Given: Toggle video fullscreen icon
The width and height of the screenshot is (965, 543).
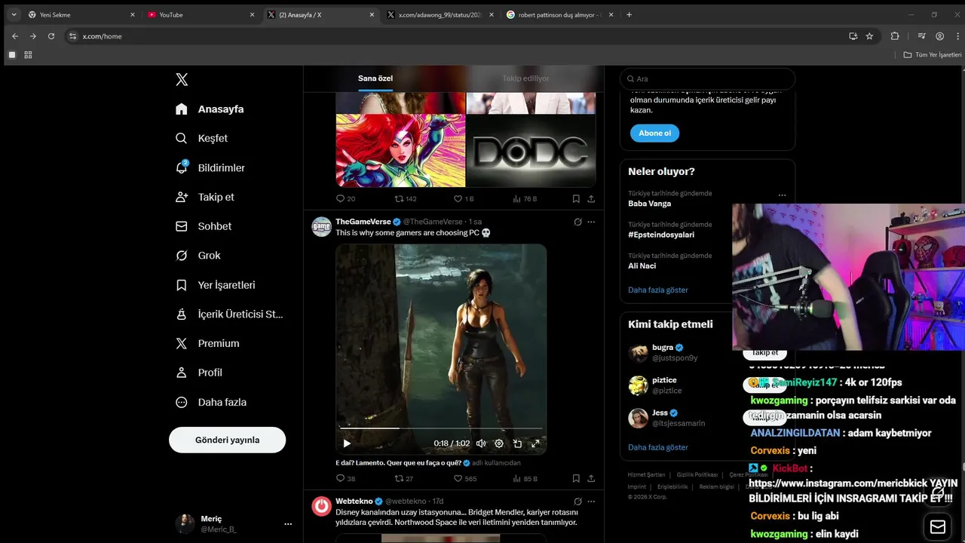Looking at the screenshot, I should click(x=535, y=444).
